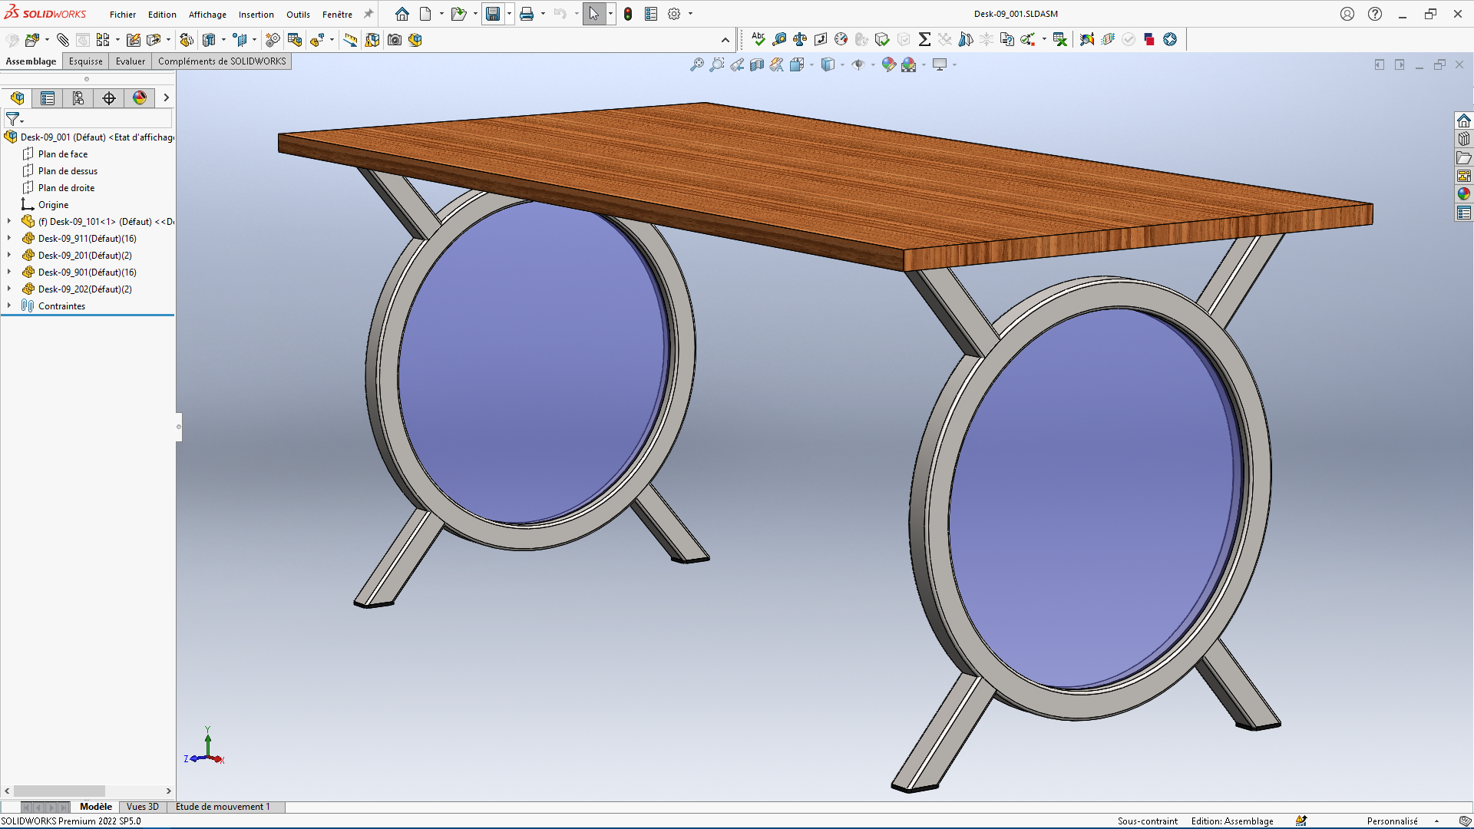The image size is (1474, 829).
Task: Collapse the CommandManager with the chevron
Action: (725, 40)
